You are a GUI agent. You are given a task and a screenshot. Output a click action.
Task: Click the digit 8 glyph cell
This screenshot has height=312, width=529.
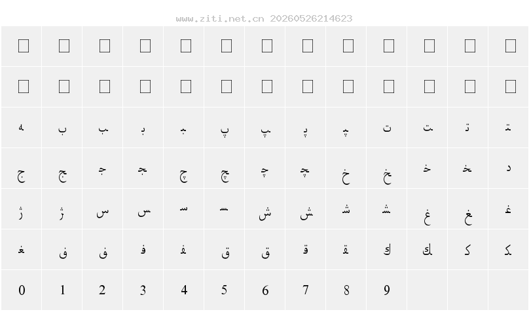346,290
